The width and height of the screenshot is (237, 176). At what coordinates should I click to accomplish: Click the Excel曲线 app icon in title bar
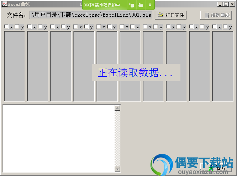[x=4, y=4]
